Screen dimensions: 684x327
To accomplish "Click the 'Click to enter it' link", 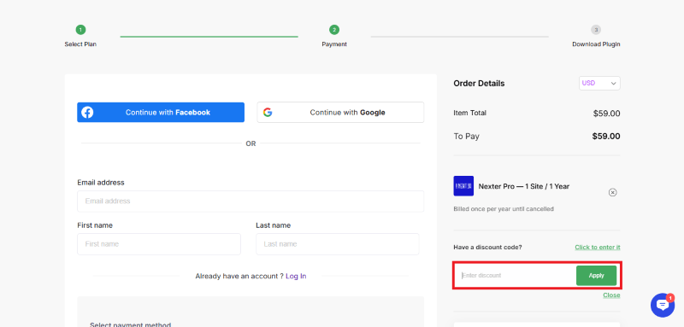I will click(x=597, y=248).
